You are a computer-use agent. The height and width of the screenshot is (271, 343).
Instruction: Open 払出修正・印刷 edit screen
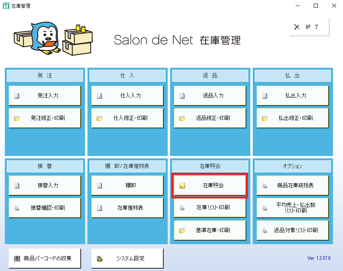(x=292, y=118)
